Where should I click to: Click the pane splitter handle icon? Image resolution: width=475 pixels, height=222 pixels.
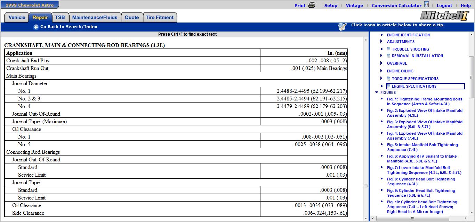tap(366, 186)
